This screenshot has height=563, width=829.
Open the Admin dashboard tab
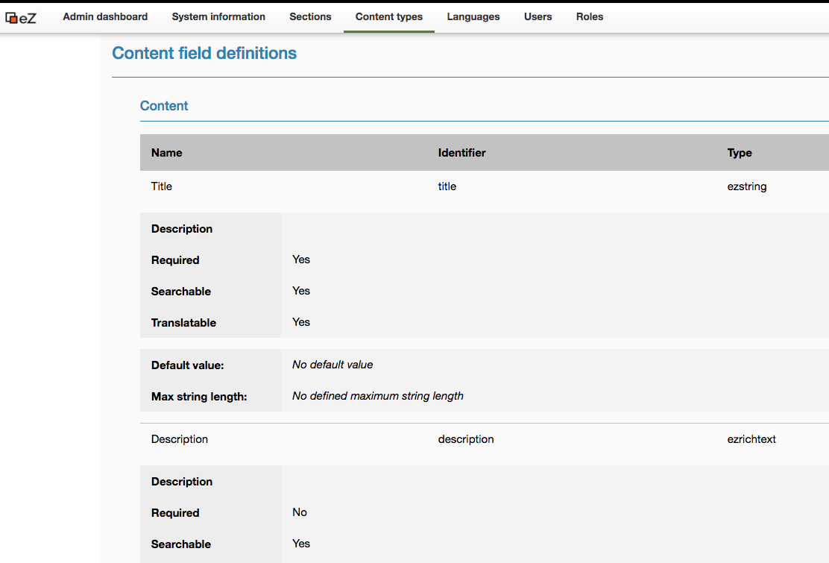105,16
